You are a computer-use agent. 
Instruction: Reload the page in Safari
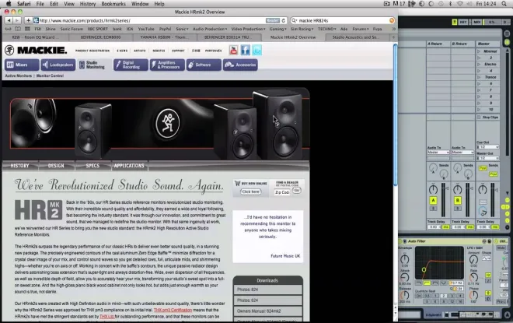tap(284, 20)
